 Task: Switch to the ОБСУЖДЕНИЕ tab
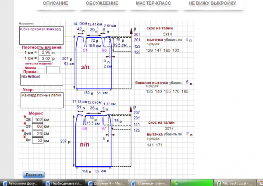(103, 4)
